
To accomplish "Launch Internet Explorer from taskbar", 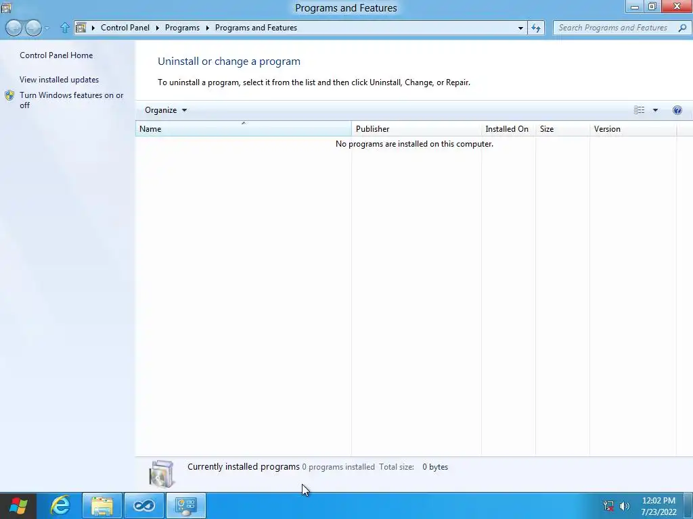I will 60,505.
